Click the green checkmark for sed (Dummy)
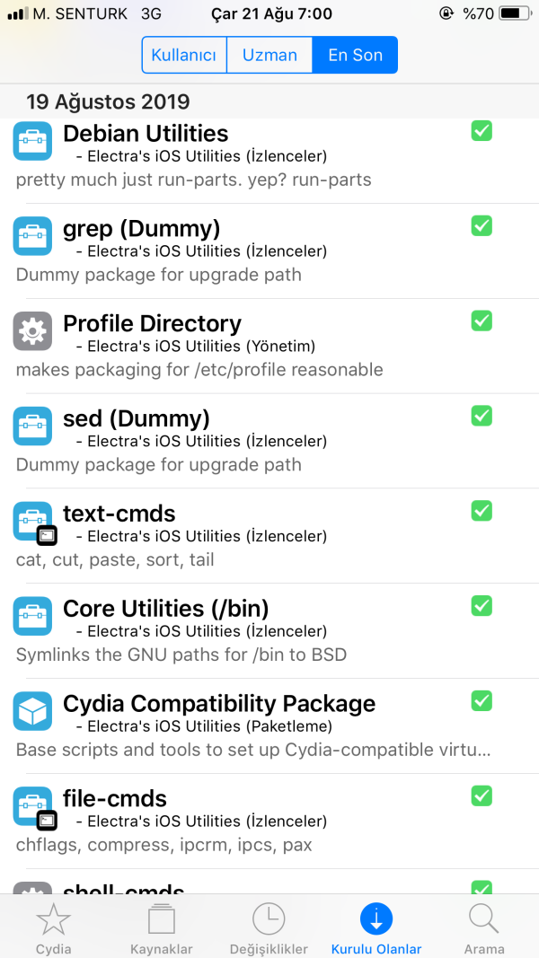 pos(482,416)
